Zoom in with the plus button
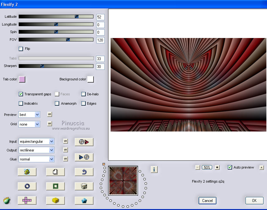This screenshot has width=267, height=210. [217, 167]
